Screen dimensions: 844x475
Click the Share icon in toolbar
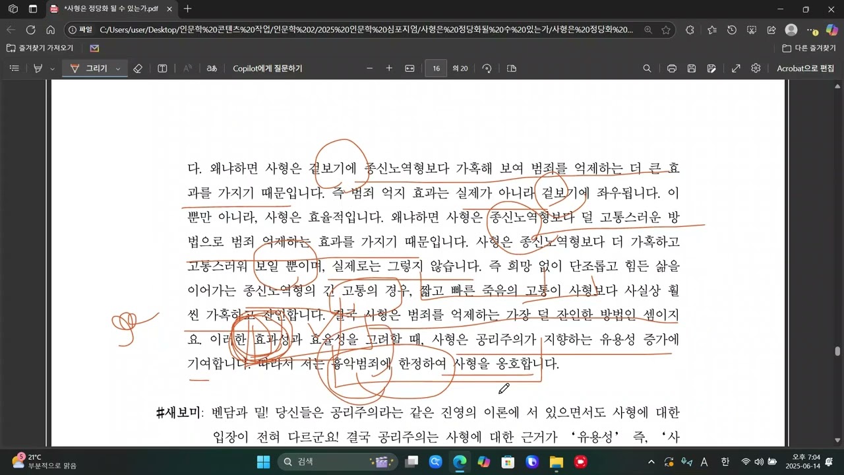tap(771, 30)
